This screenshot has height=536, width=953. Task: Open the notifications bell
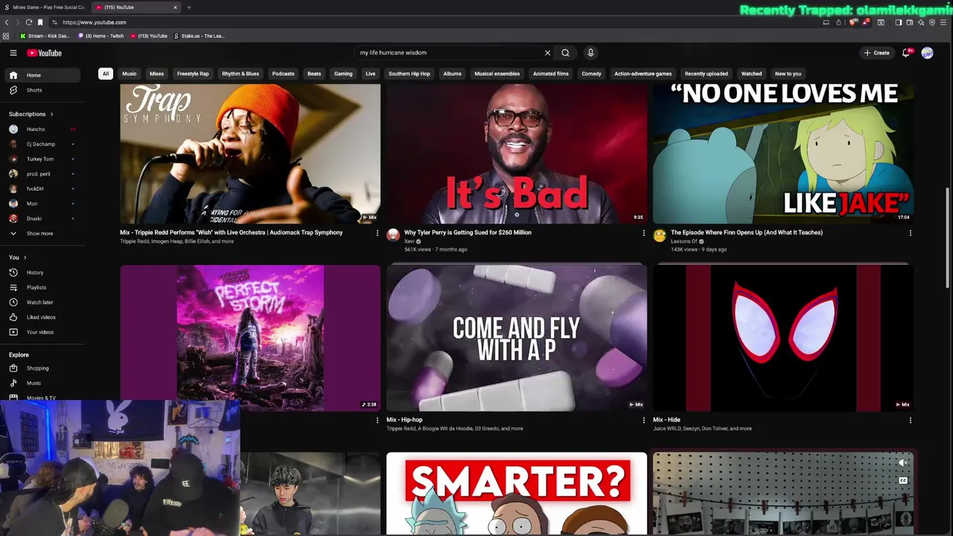click(x=906, y=53)
